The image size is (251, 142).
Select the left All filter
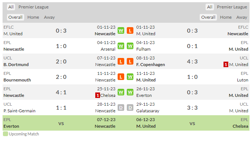(11, 7)
